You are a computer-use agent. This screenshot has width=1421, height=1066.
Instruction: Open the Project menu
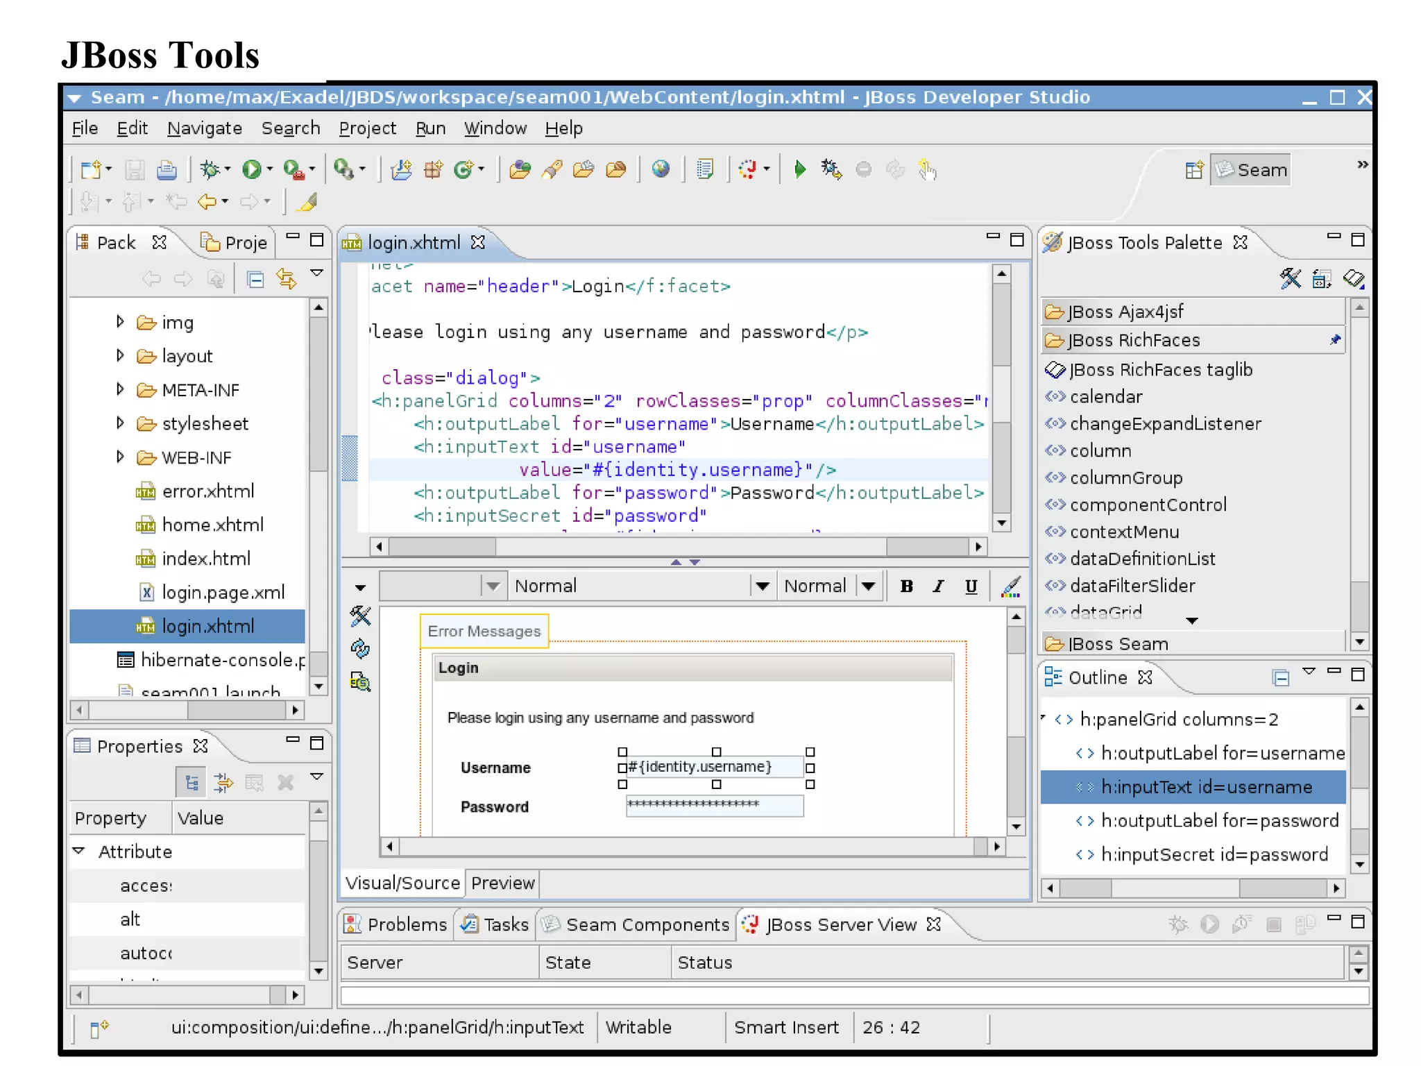coord(367,128)
